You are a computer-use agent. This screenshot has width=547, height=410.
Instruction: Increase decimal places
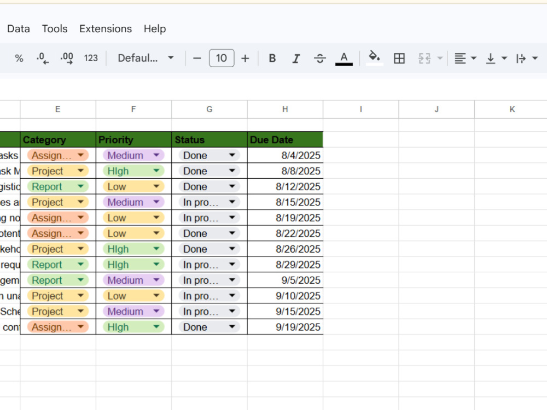66,58
